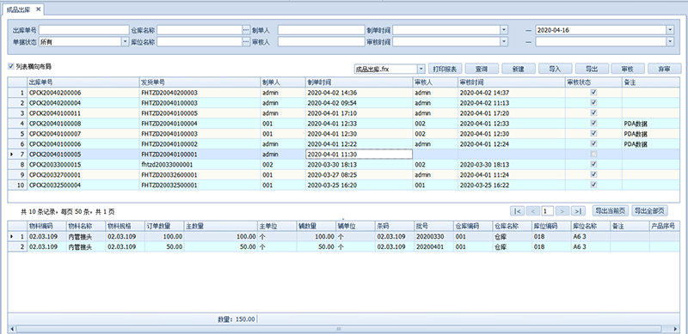Go to previous page of records

click(532, 211)
